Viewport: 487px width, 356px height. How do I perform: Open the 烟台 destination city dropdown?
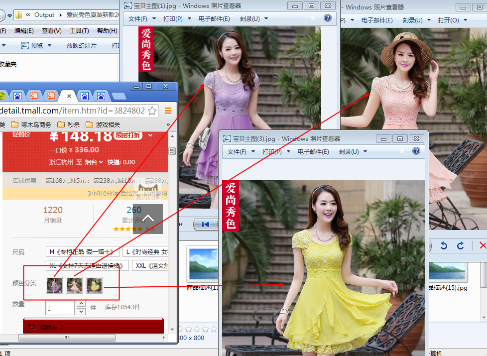coord(94,162)
